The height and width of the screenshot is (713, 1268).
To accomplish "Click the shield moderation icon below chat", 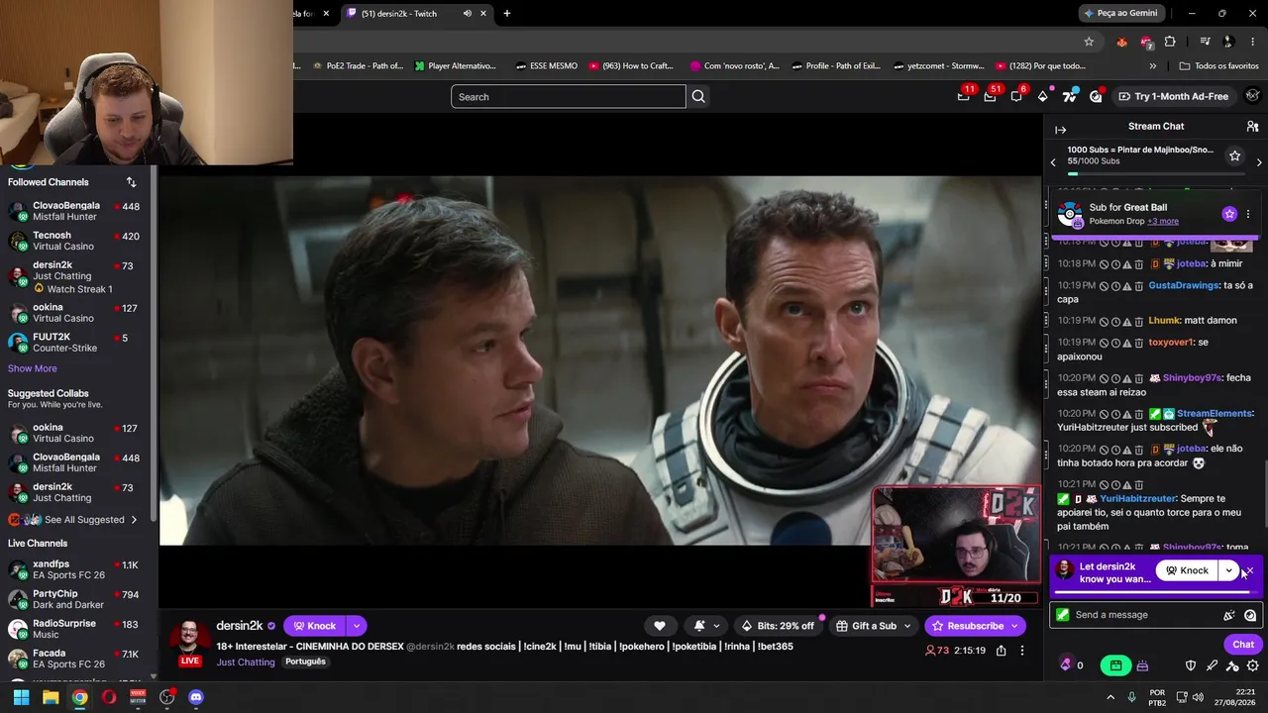I will [x=1191, y=665].
